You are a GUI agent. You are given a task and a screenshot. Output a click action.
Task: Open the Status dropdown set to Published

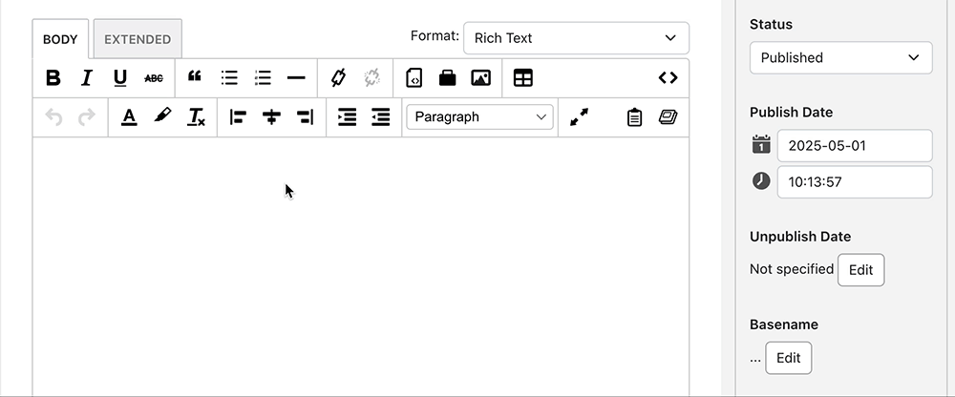pos(840,57)
